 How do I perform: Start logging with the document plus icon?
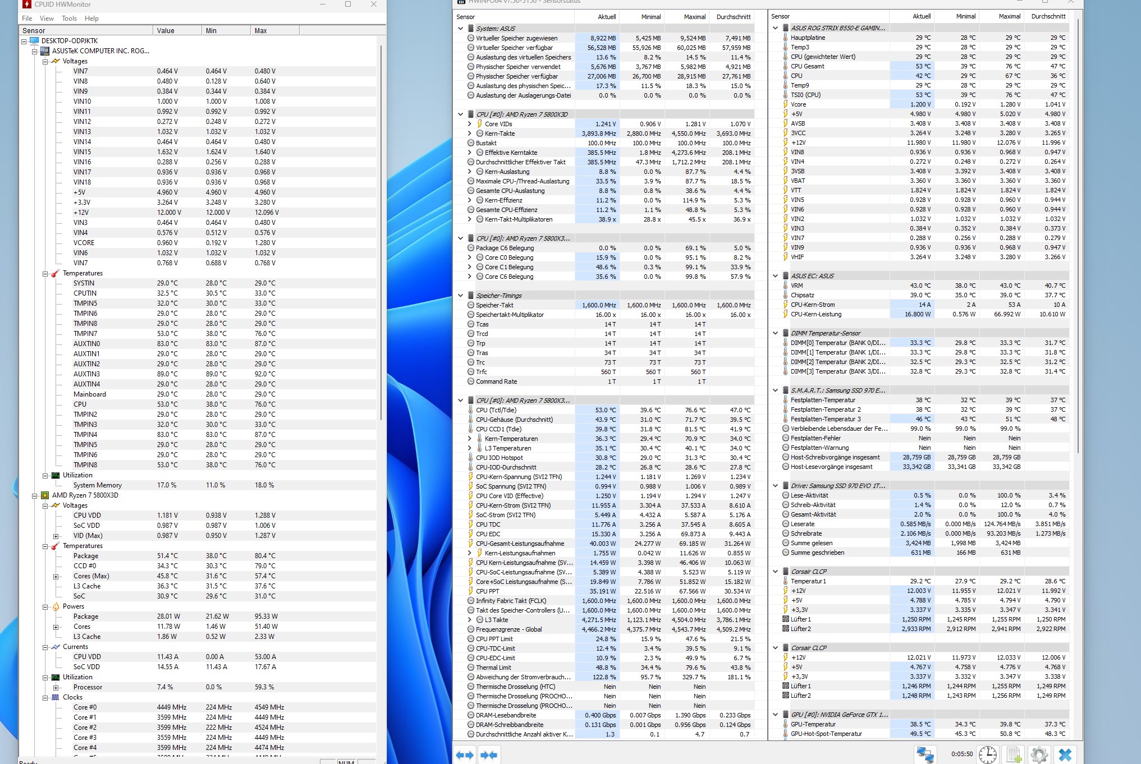pyautogui.click(x=1014, y=754)
